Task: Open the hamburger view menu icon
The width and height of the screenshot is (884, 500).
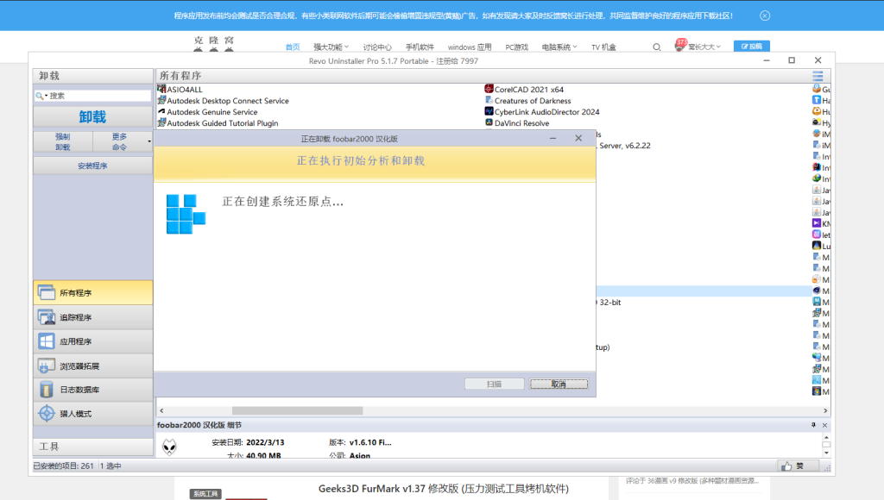Action: (818, 76)
